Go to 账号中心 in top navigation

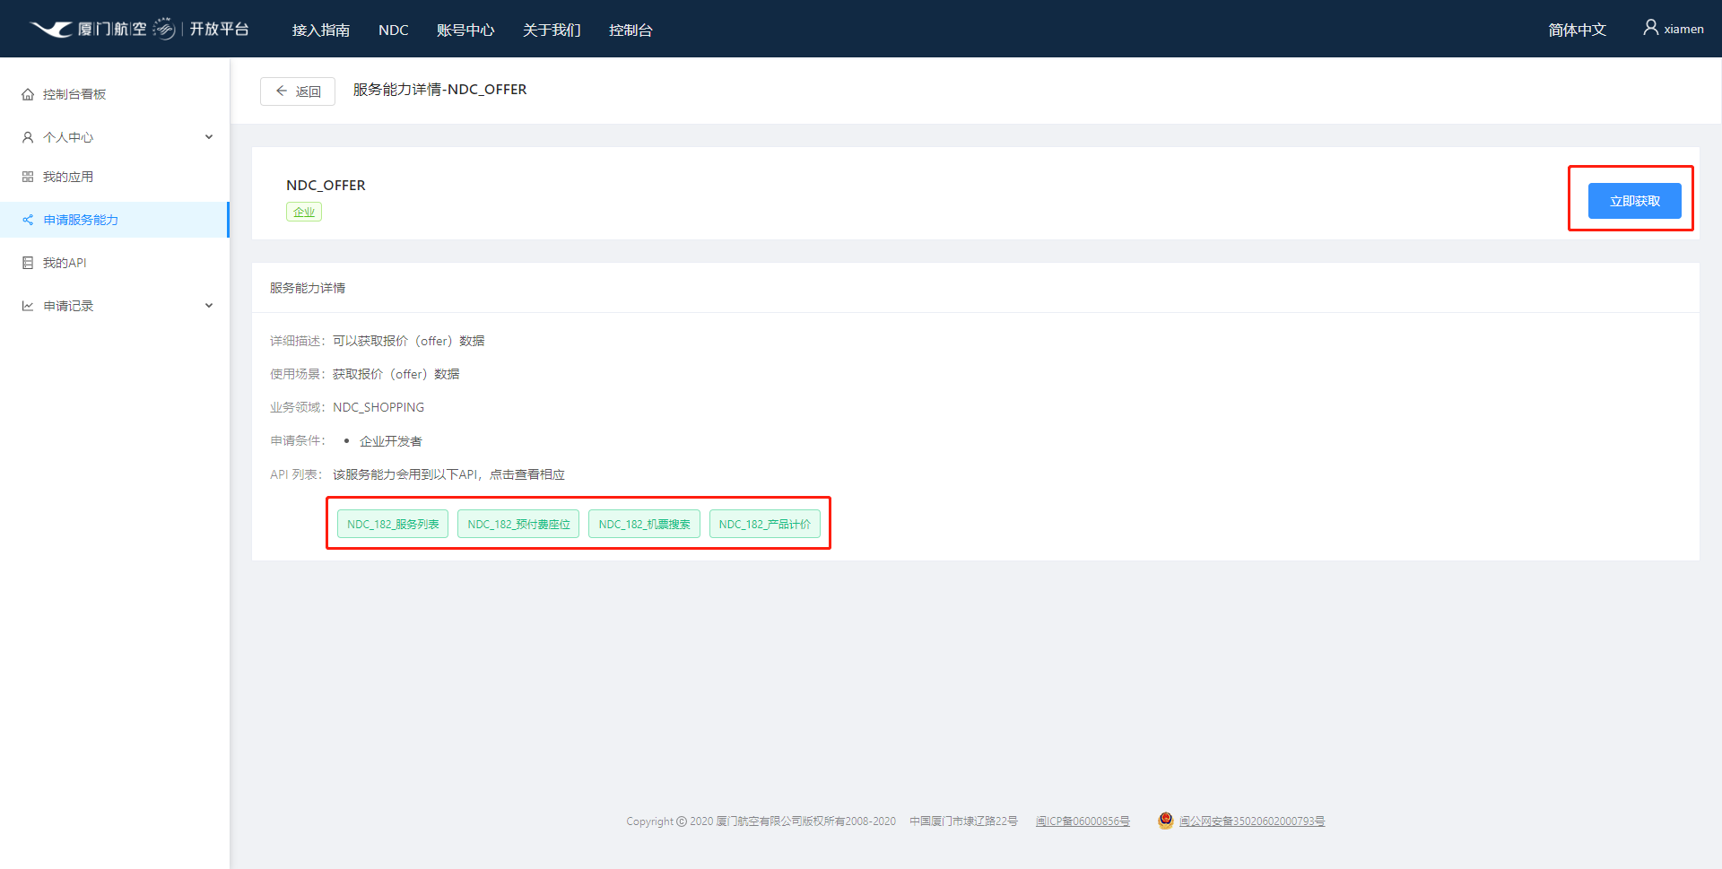click(x=465, y=30)
